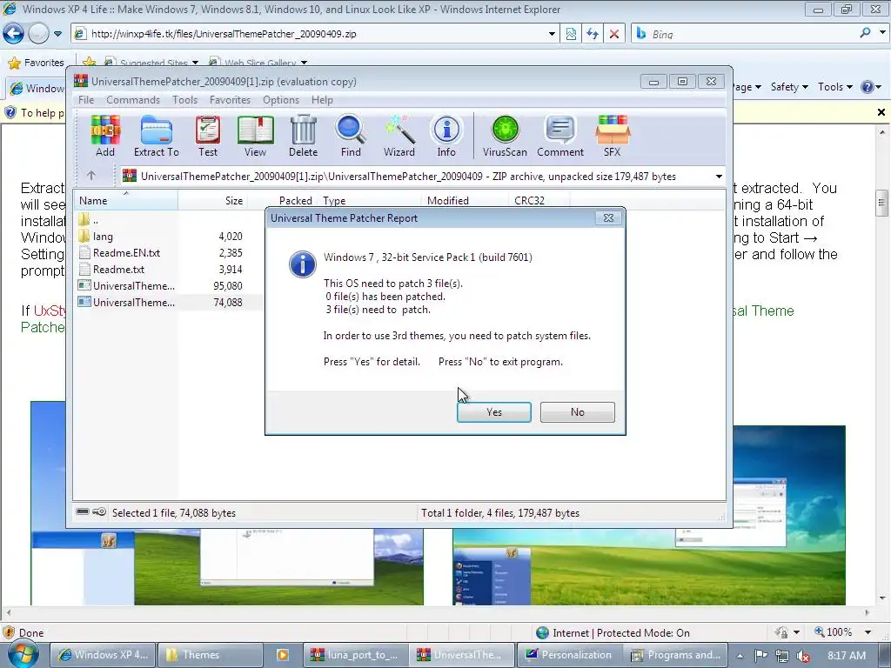Click the IE Compatibility View icon
This screenshot has width=891, height=668.
point(571,34)
